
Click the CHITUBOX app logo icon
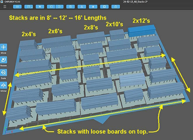[2, 1]
